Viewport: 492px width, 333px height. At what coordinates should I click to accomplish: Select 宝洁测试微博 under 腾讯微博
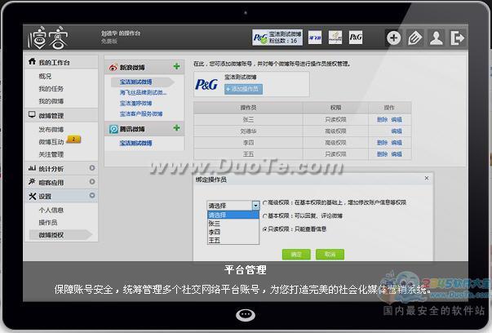pyautogui.click(x=136, y=143)
